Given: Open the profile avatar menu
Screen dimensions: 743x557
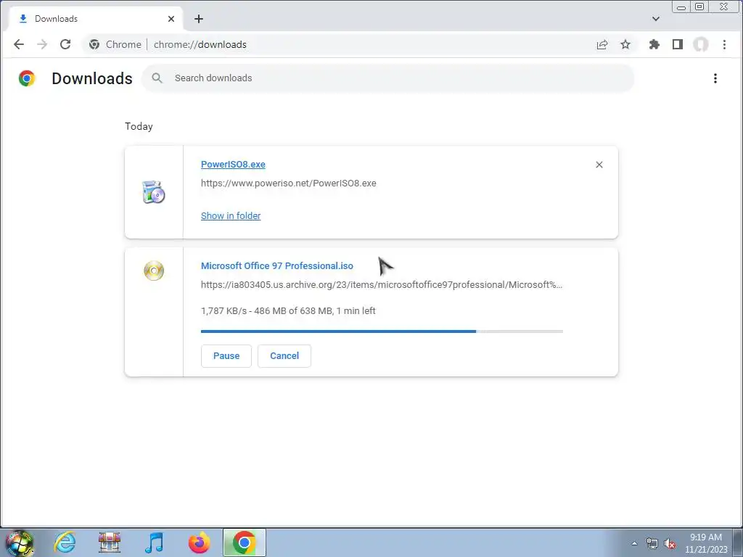Looking at the screenshot, I should coord(701,44).
